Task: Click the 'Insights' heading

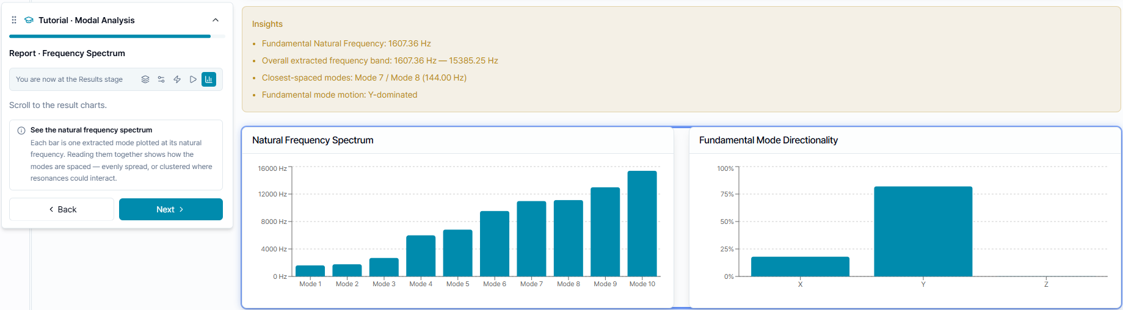Action: [x=267, y=24]
